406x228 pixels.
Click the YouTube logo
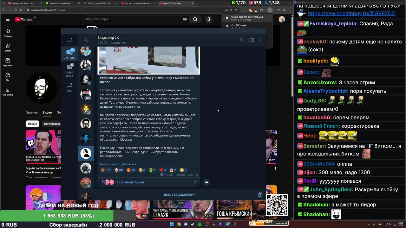pos(24,19)
